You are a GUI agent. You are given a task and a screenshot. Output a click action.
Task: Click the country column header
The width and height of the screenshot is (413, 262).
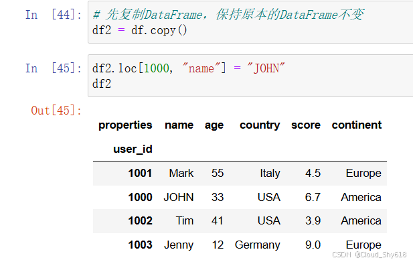260,125
